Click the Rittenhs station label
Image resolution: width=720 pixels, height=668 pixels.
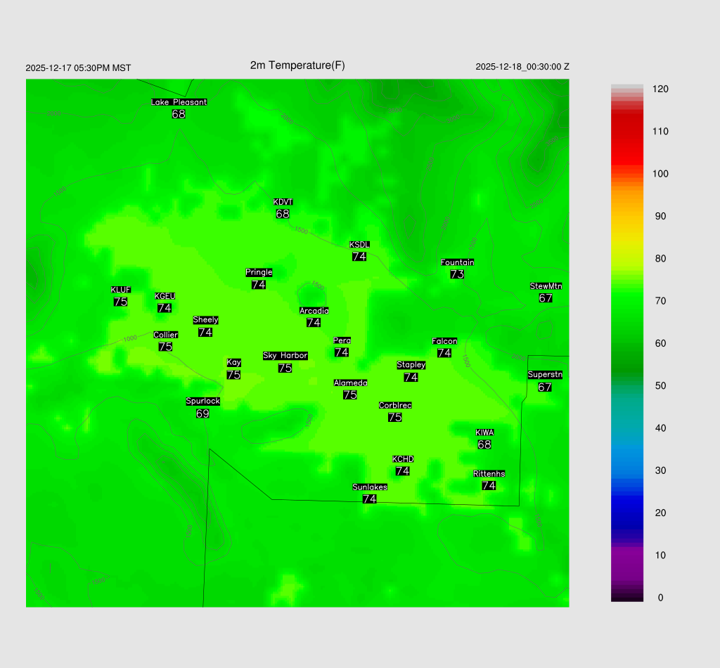(x=489, y=474)
